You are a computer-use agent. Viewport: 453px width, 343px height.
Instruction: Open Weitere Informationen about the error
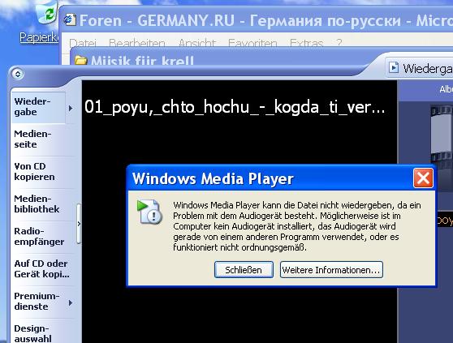pyautogui.click(x=331, y=270)
